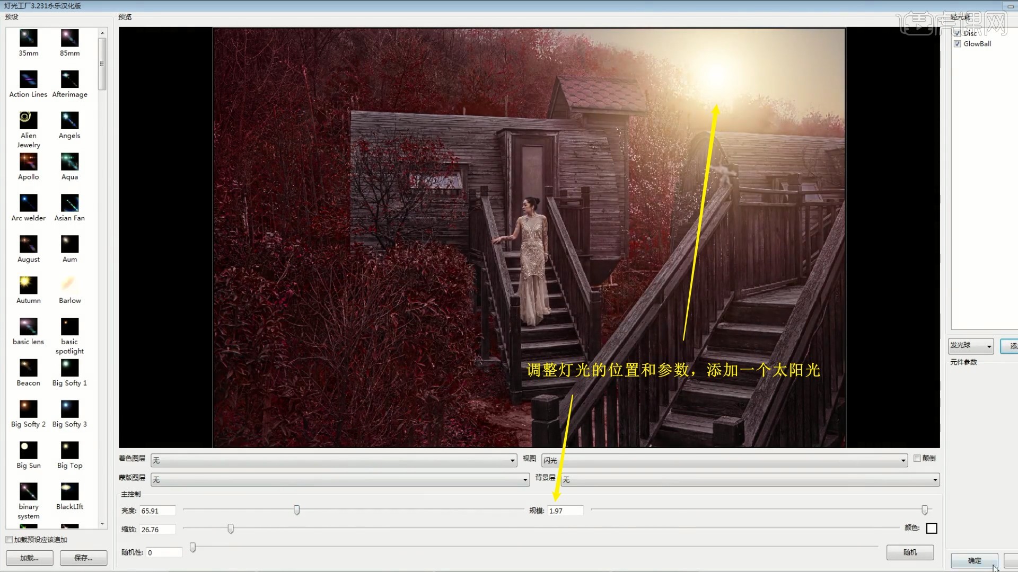
Task: Select the Apollo preset thumbnail
Action: [28, 162]
